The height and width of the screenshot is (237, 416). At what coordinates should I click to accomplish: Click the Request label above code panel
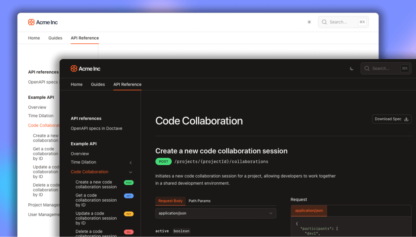(299, 199)
